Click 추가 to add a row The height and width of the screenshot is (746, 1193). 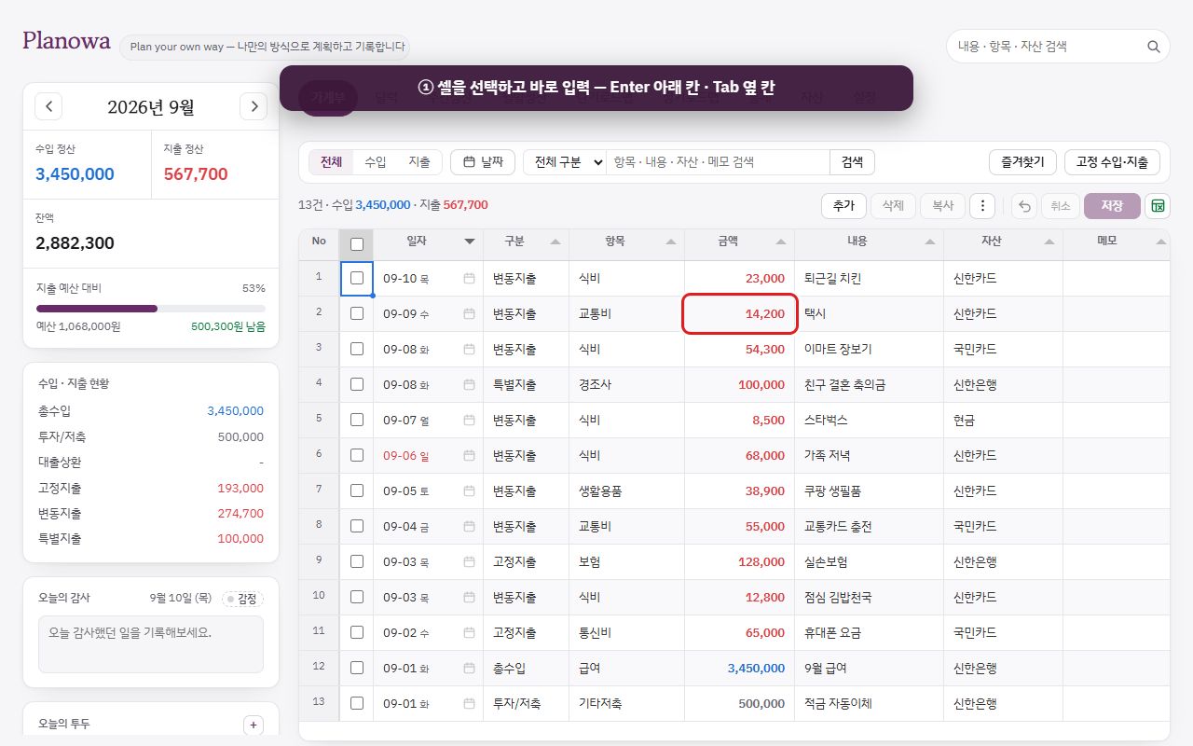pos(843,206)
